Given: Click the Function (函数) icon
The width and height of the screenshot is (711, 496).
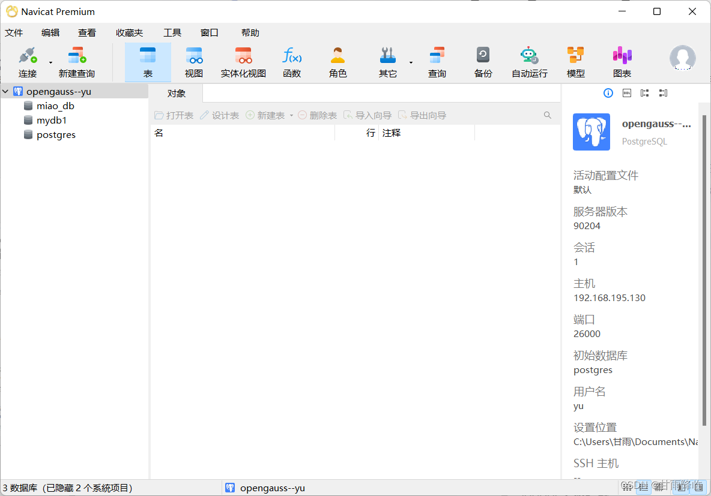Looking at the screenshot, I should click(292, 62).
